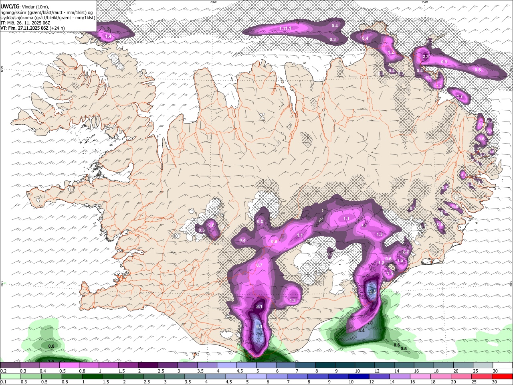Click the 'slydda/snjókoma' legend description line
This screenshot has height=385, width=513.
tap(48, 18)
